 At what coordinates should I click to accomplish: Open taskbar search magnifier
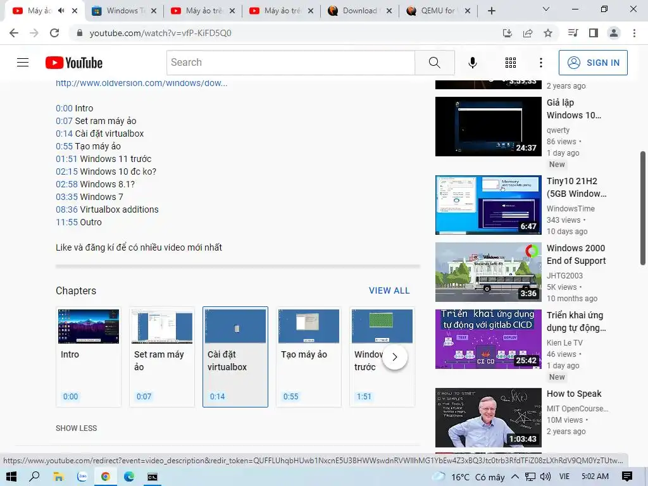34,477
